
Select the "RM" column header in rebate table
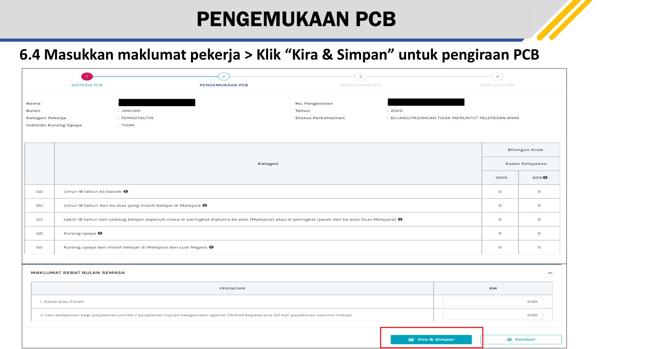493,288
